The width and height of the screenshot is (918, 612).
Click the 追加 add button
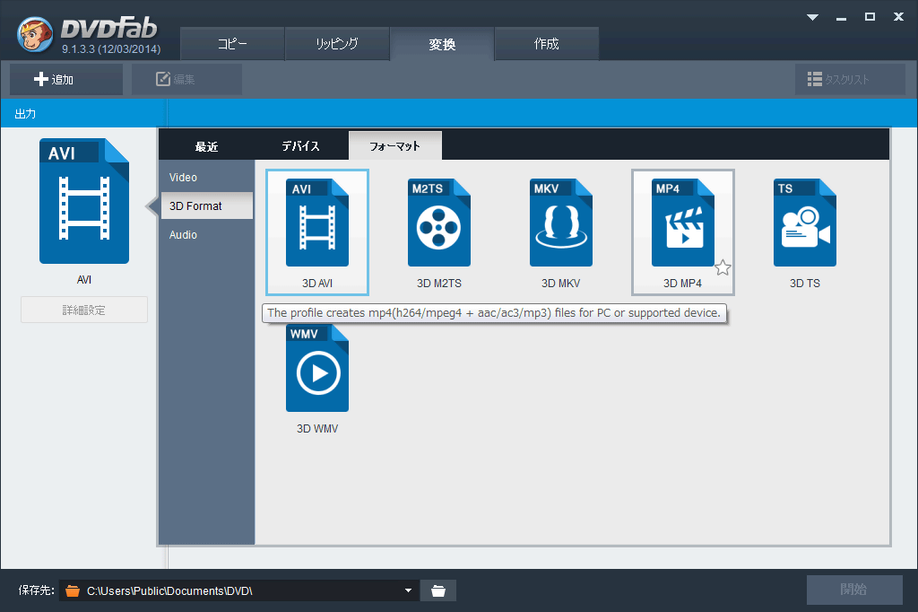point(66,79)
